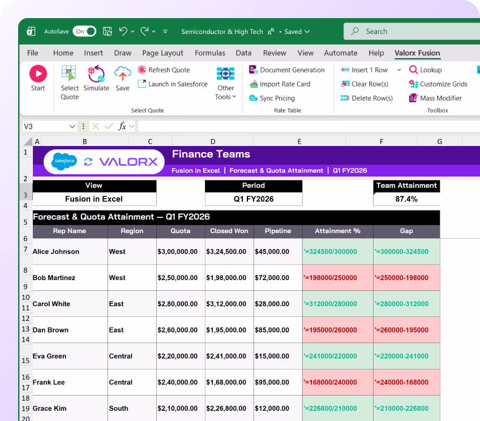This screenshot has height=421, width=480.
Task: Click Eva Green's Central region cell
Action: pos(132,356)
